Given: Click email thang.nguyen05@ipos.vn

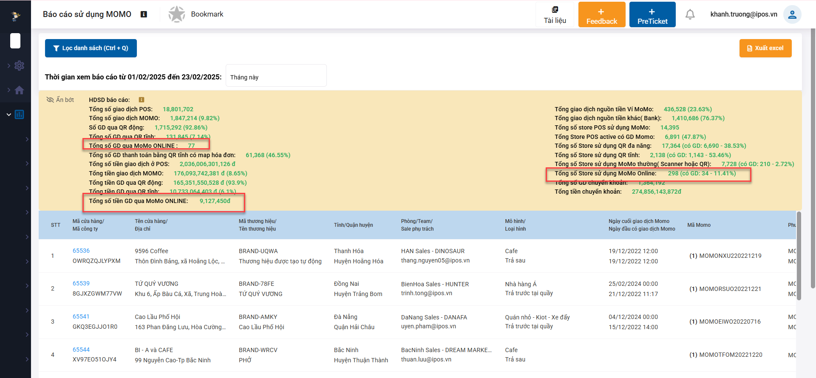Looking at the screenshot, I should click(435, 260).
